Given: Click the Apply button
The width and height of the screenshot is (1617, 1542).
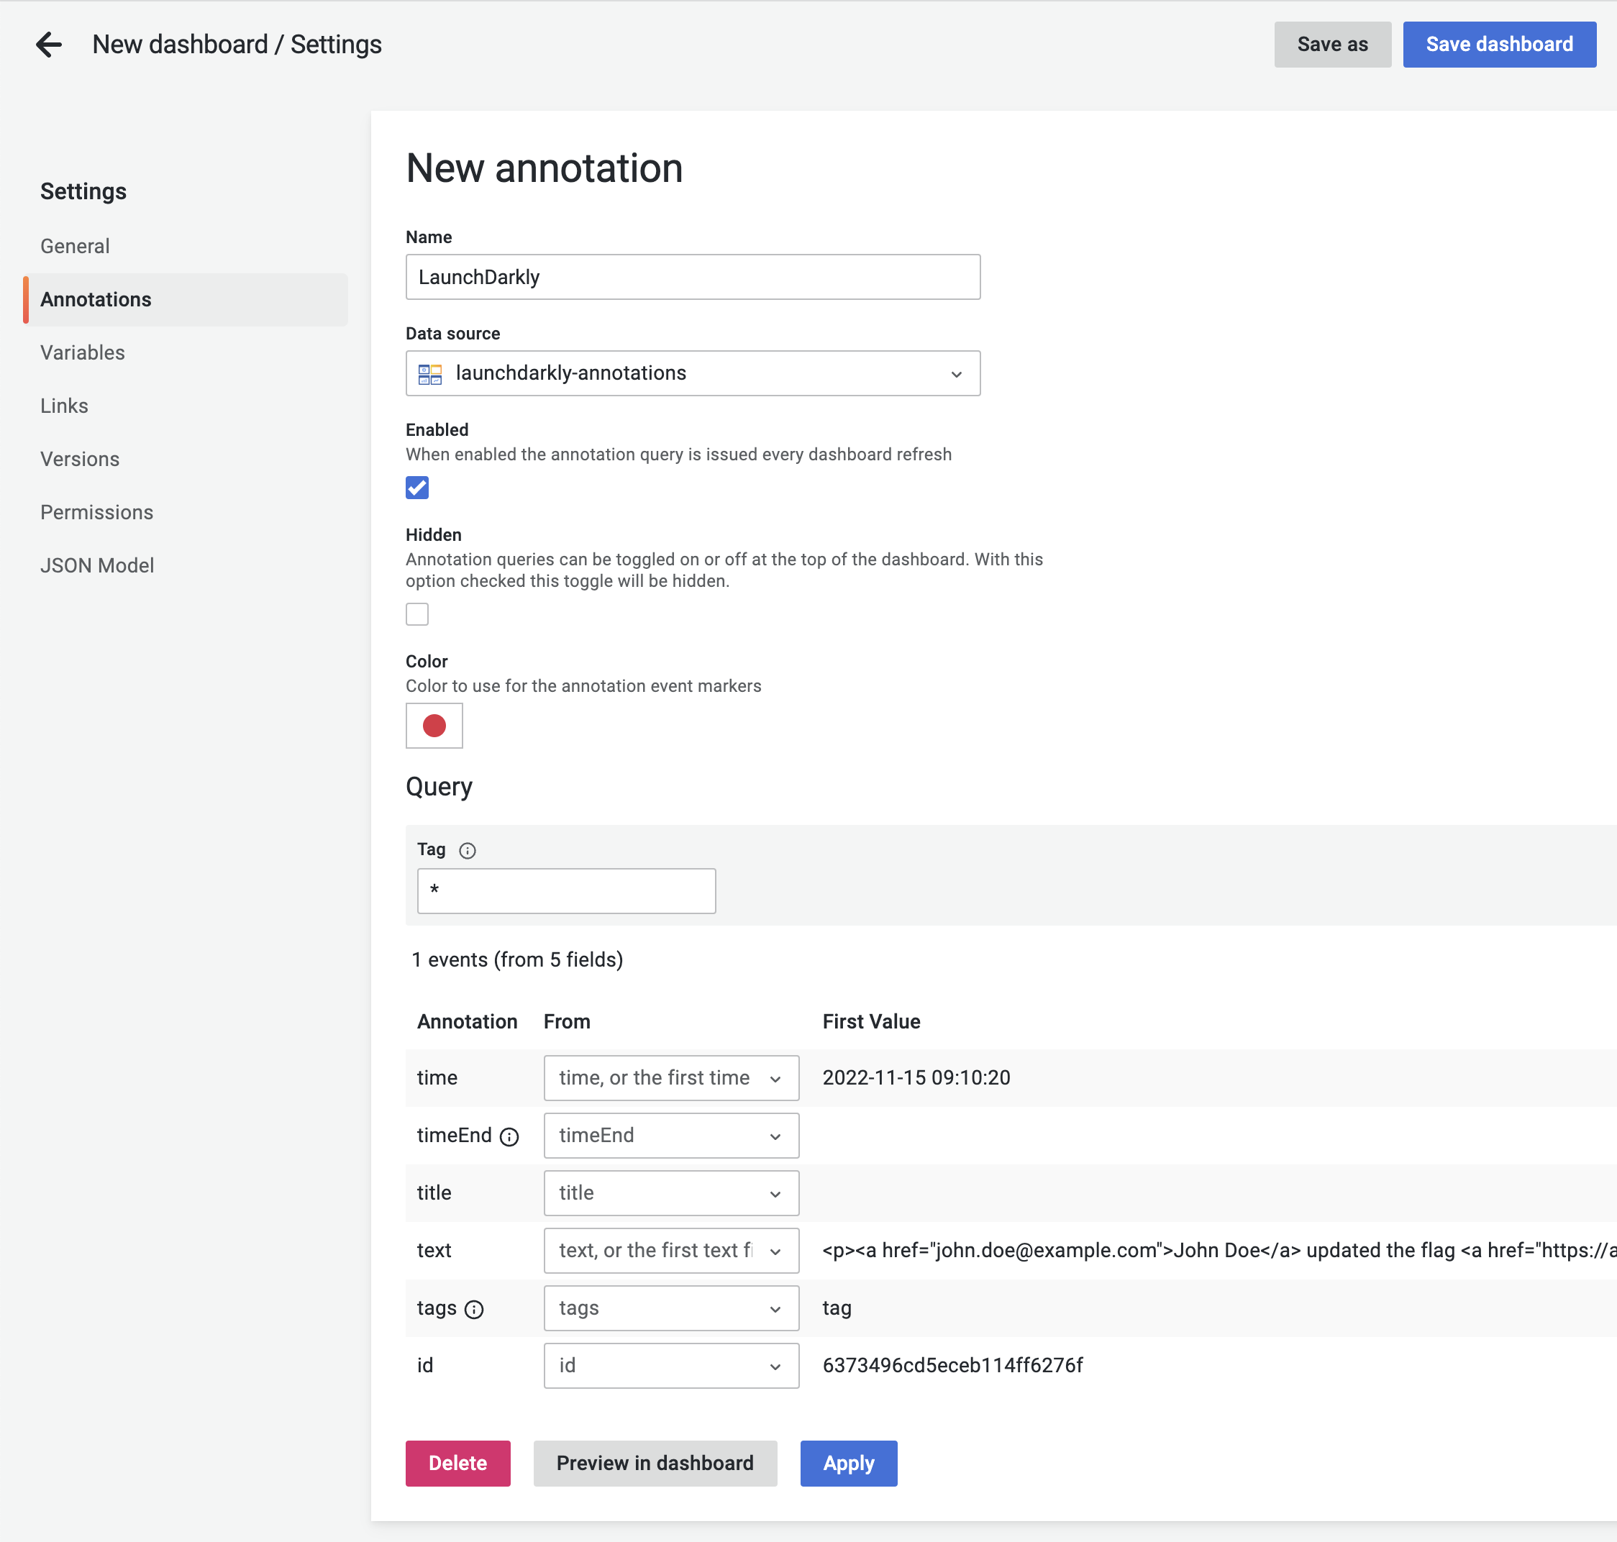Looking at the screenshot, I should pos(847,1463).
